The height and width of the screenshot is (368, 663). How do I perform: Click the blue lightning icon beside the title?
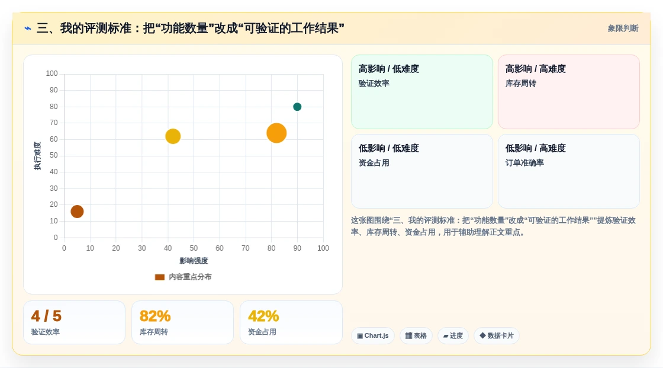click(x=28, y=29)
